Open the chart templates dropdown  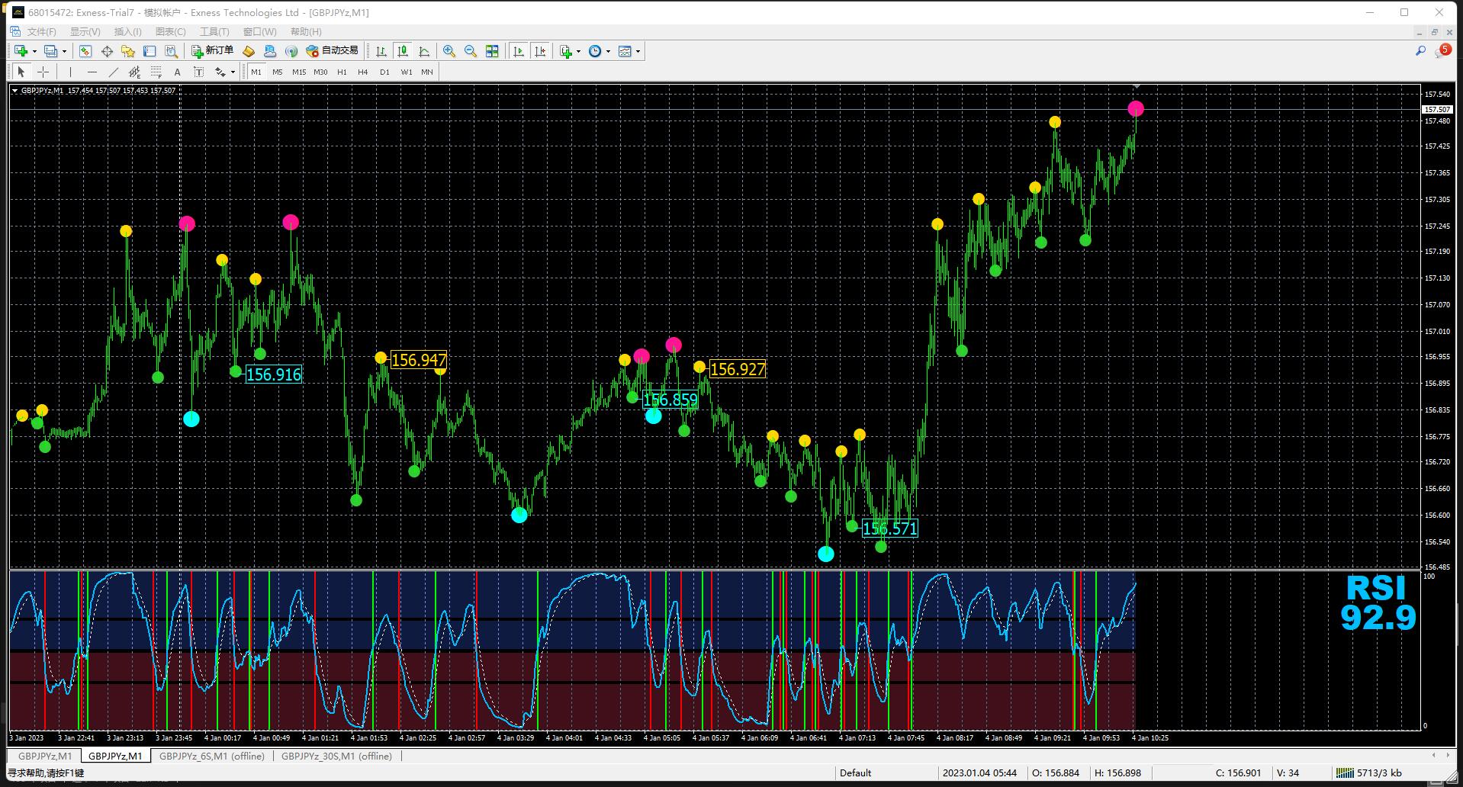tap(638, 51)
